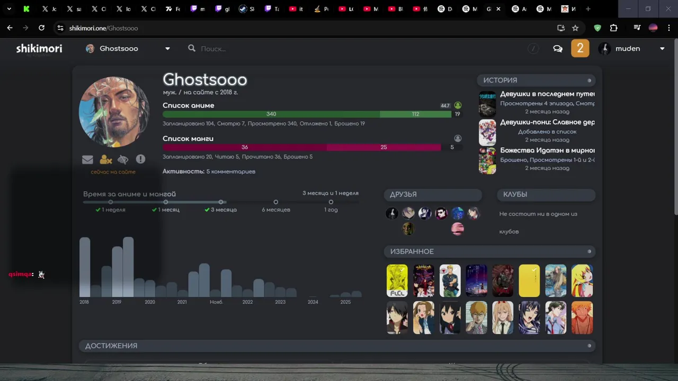Switch to the Kick browser tab
The height and width of the screenshot is (381, 678).
click(26, 9)
